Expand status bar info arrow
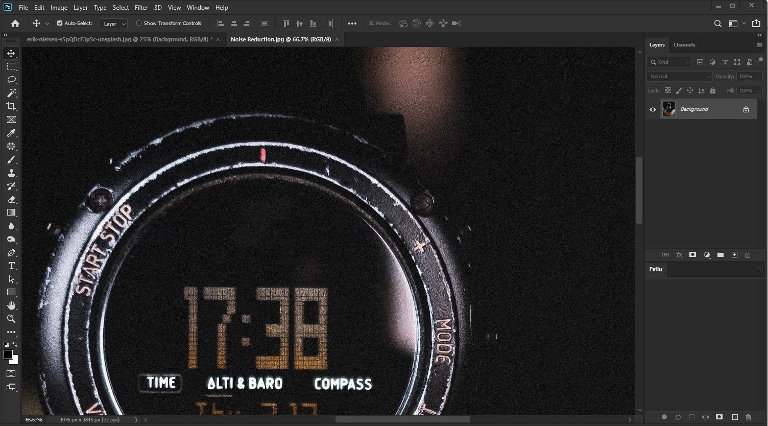The width and height of the screenshot is (768, 426). [136, 420]
